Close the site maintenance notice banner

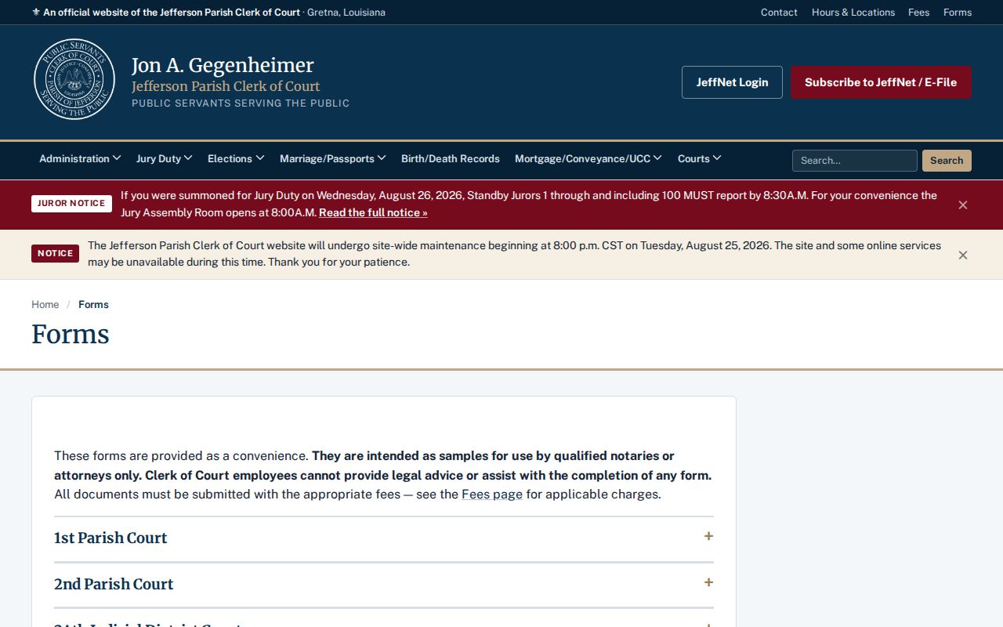pyautogui.click(x=963, y=255)
